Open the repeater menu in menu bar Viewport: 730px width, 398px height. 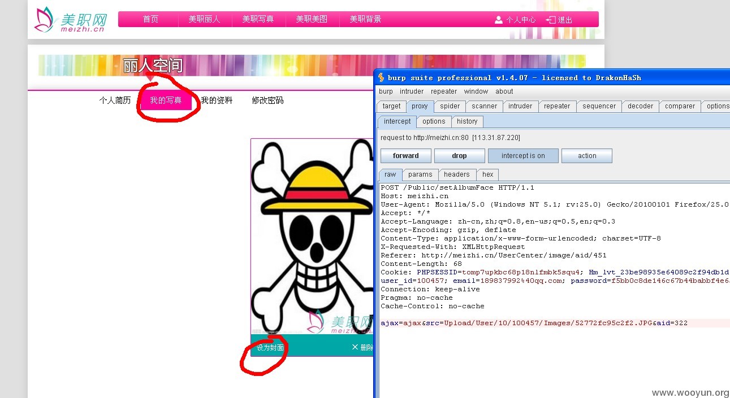coord(444,91)
